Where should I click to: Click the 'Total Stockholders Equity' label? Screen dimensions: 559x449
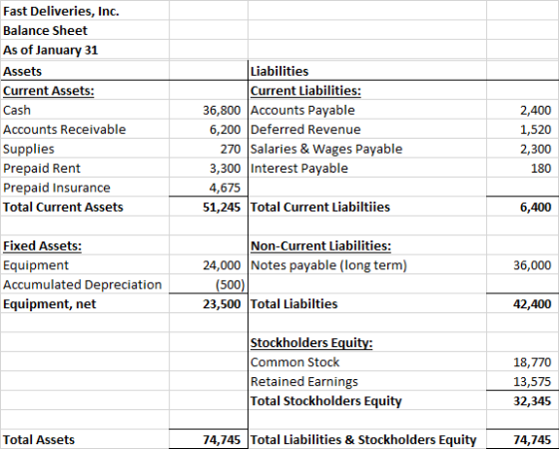pos(325,401)
